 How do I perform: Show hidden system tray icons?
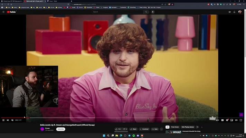pos(200,136)
